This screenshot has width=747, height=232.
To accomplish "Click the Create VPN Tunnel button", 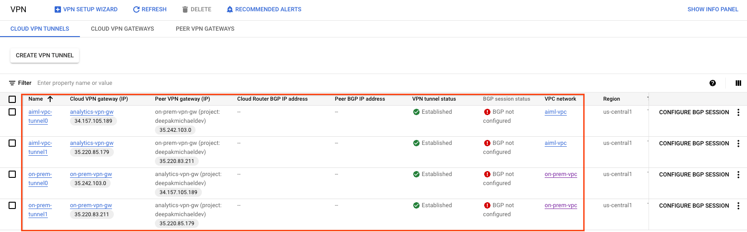I will pos(45,56).
